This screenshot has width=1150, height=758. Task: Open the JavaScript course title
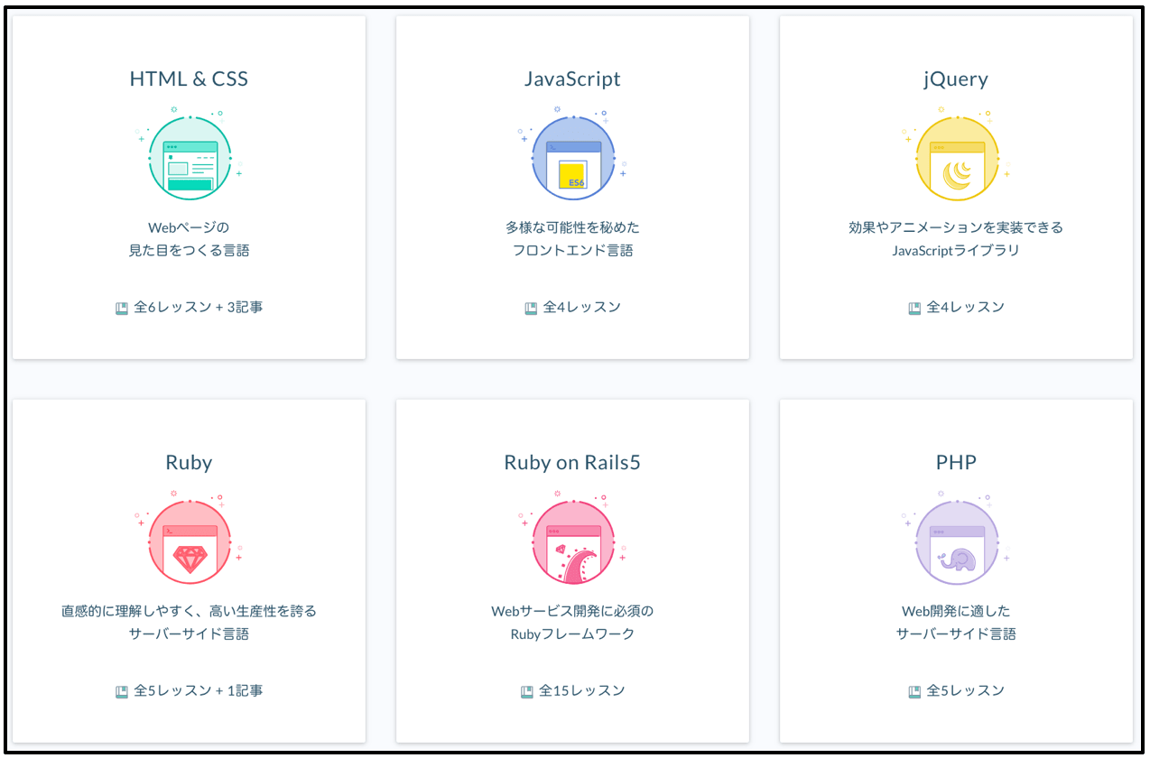pyautogui.click(x=572, y=79)
